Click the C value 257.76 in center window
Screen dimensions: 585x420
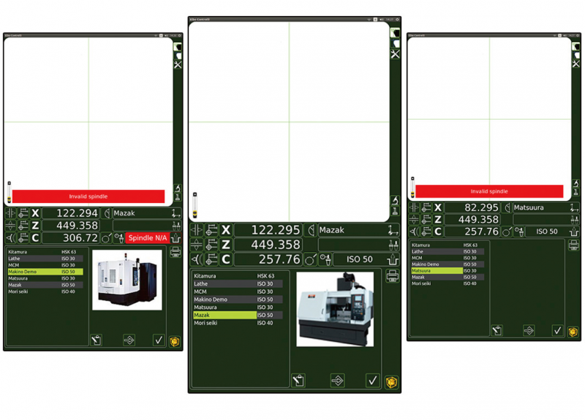tap(268, 259)
